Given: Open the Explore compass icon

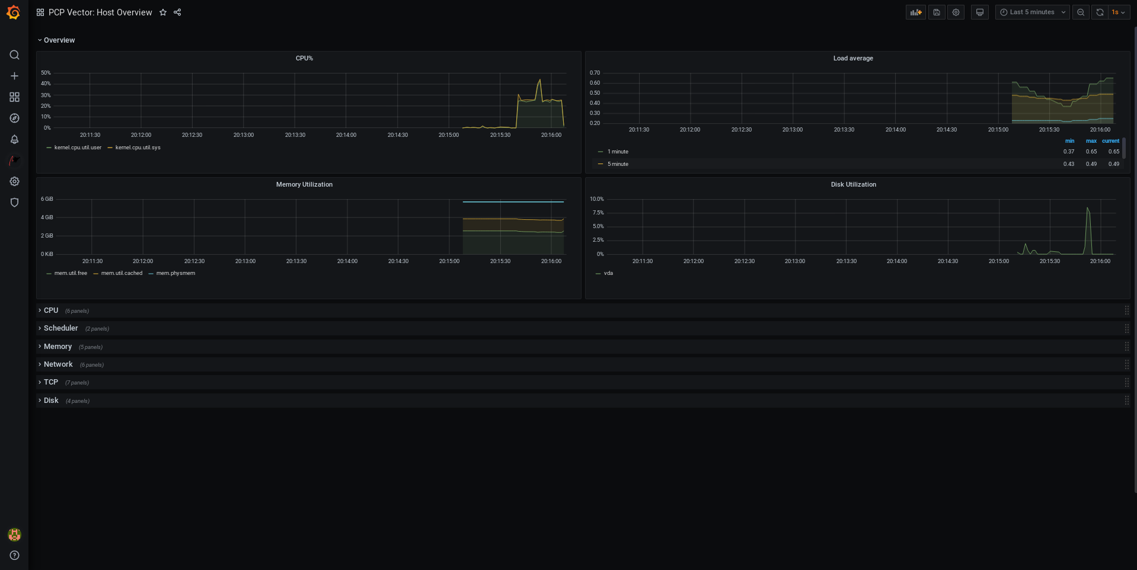Looking at the screenshot, I should click(x=14, y=119).
